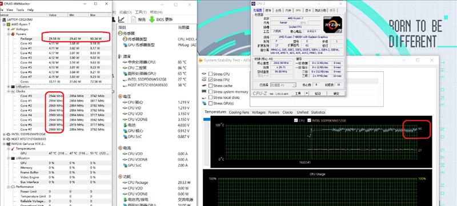Click the sensor clock icon beside 传感器 header
Viewport: 457px width, 206px height.
tap(121, 34)
